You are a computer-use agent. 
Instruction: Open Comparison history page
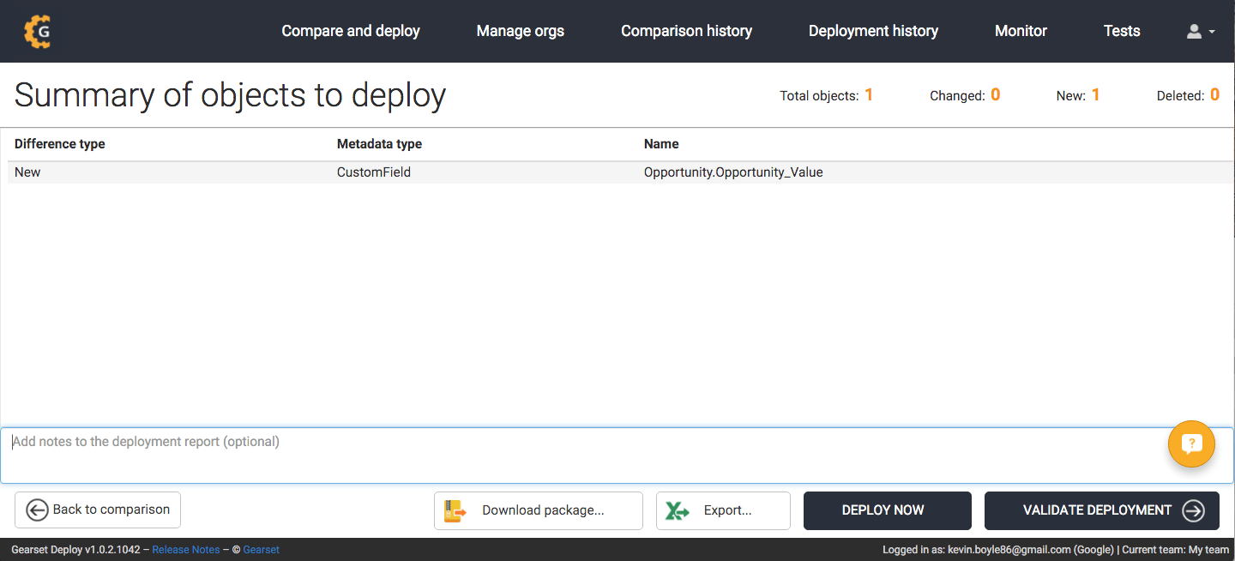click(x=686, y=31)
